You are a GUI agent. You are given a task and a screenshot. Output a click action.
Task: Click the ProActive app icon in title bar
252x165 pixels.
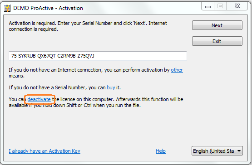pyautogui.click(x=7, y=8)
